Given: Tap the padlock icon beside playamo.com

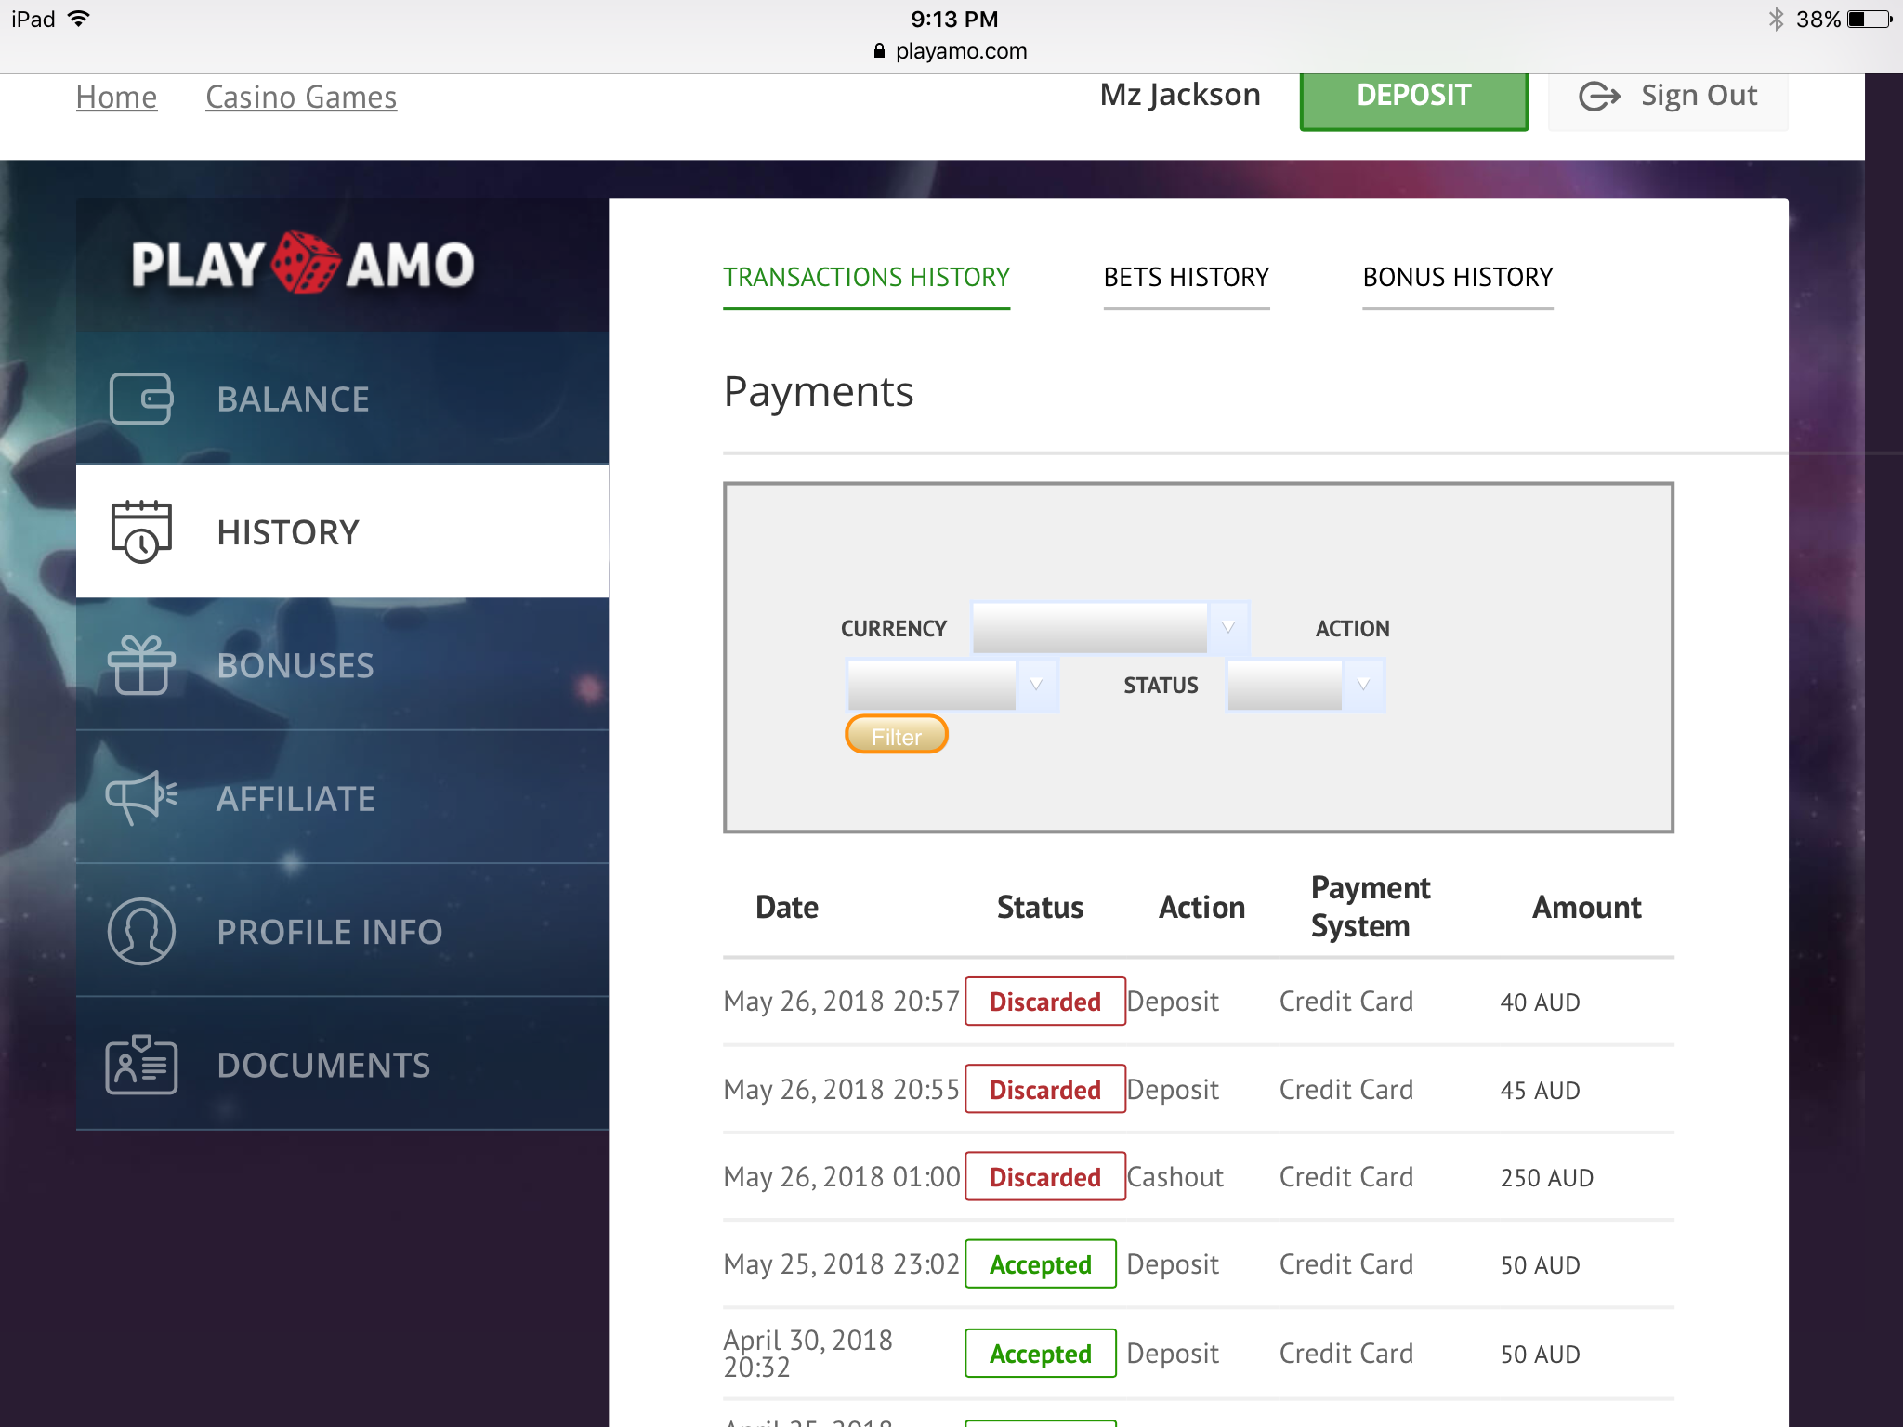Looking at the screenshot, I should coord(879,51).
